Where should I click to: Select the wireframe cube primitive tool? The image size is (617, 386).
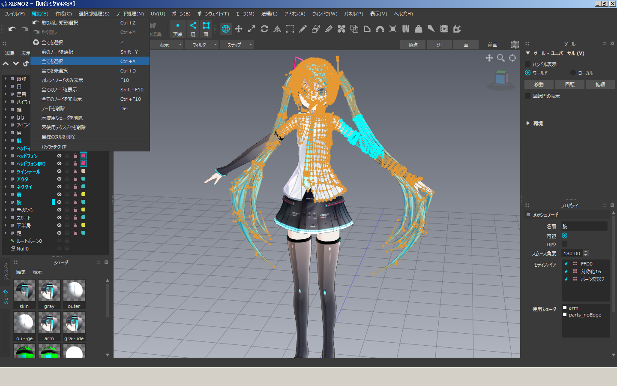click(x=354, y=29)
